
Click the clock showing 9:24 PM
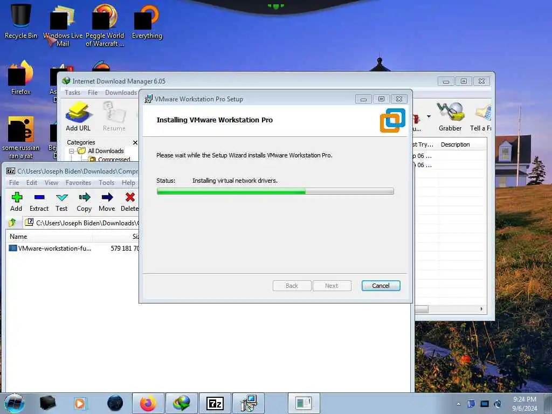pos(525,399)
